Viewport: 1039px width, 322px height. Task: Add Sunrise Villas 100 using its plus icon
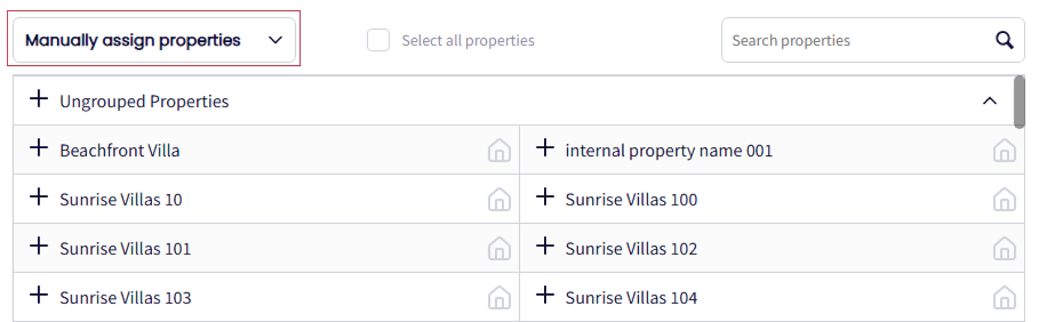545,197
